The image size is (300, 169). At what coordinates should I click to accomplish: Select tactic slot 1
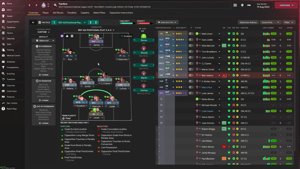(x=54, y=23)
